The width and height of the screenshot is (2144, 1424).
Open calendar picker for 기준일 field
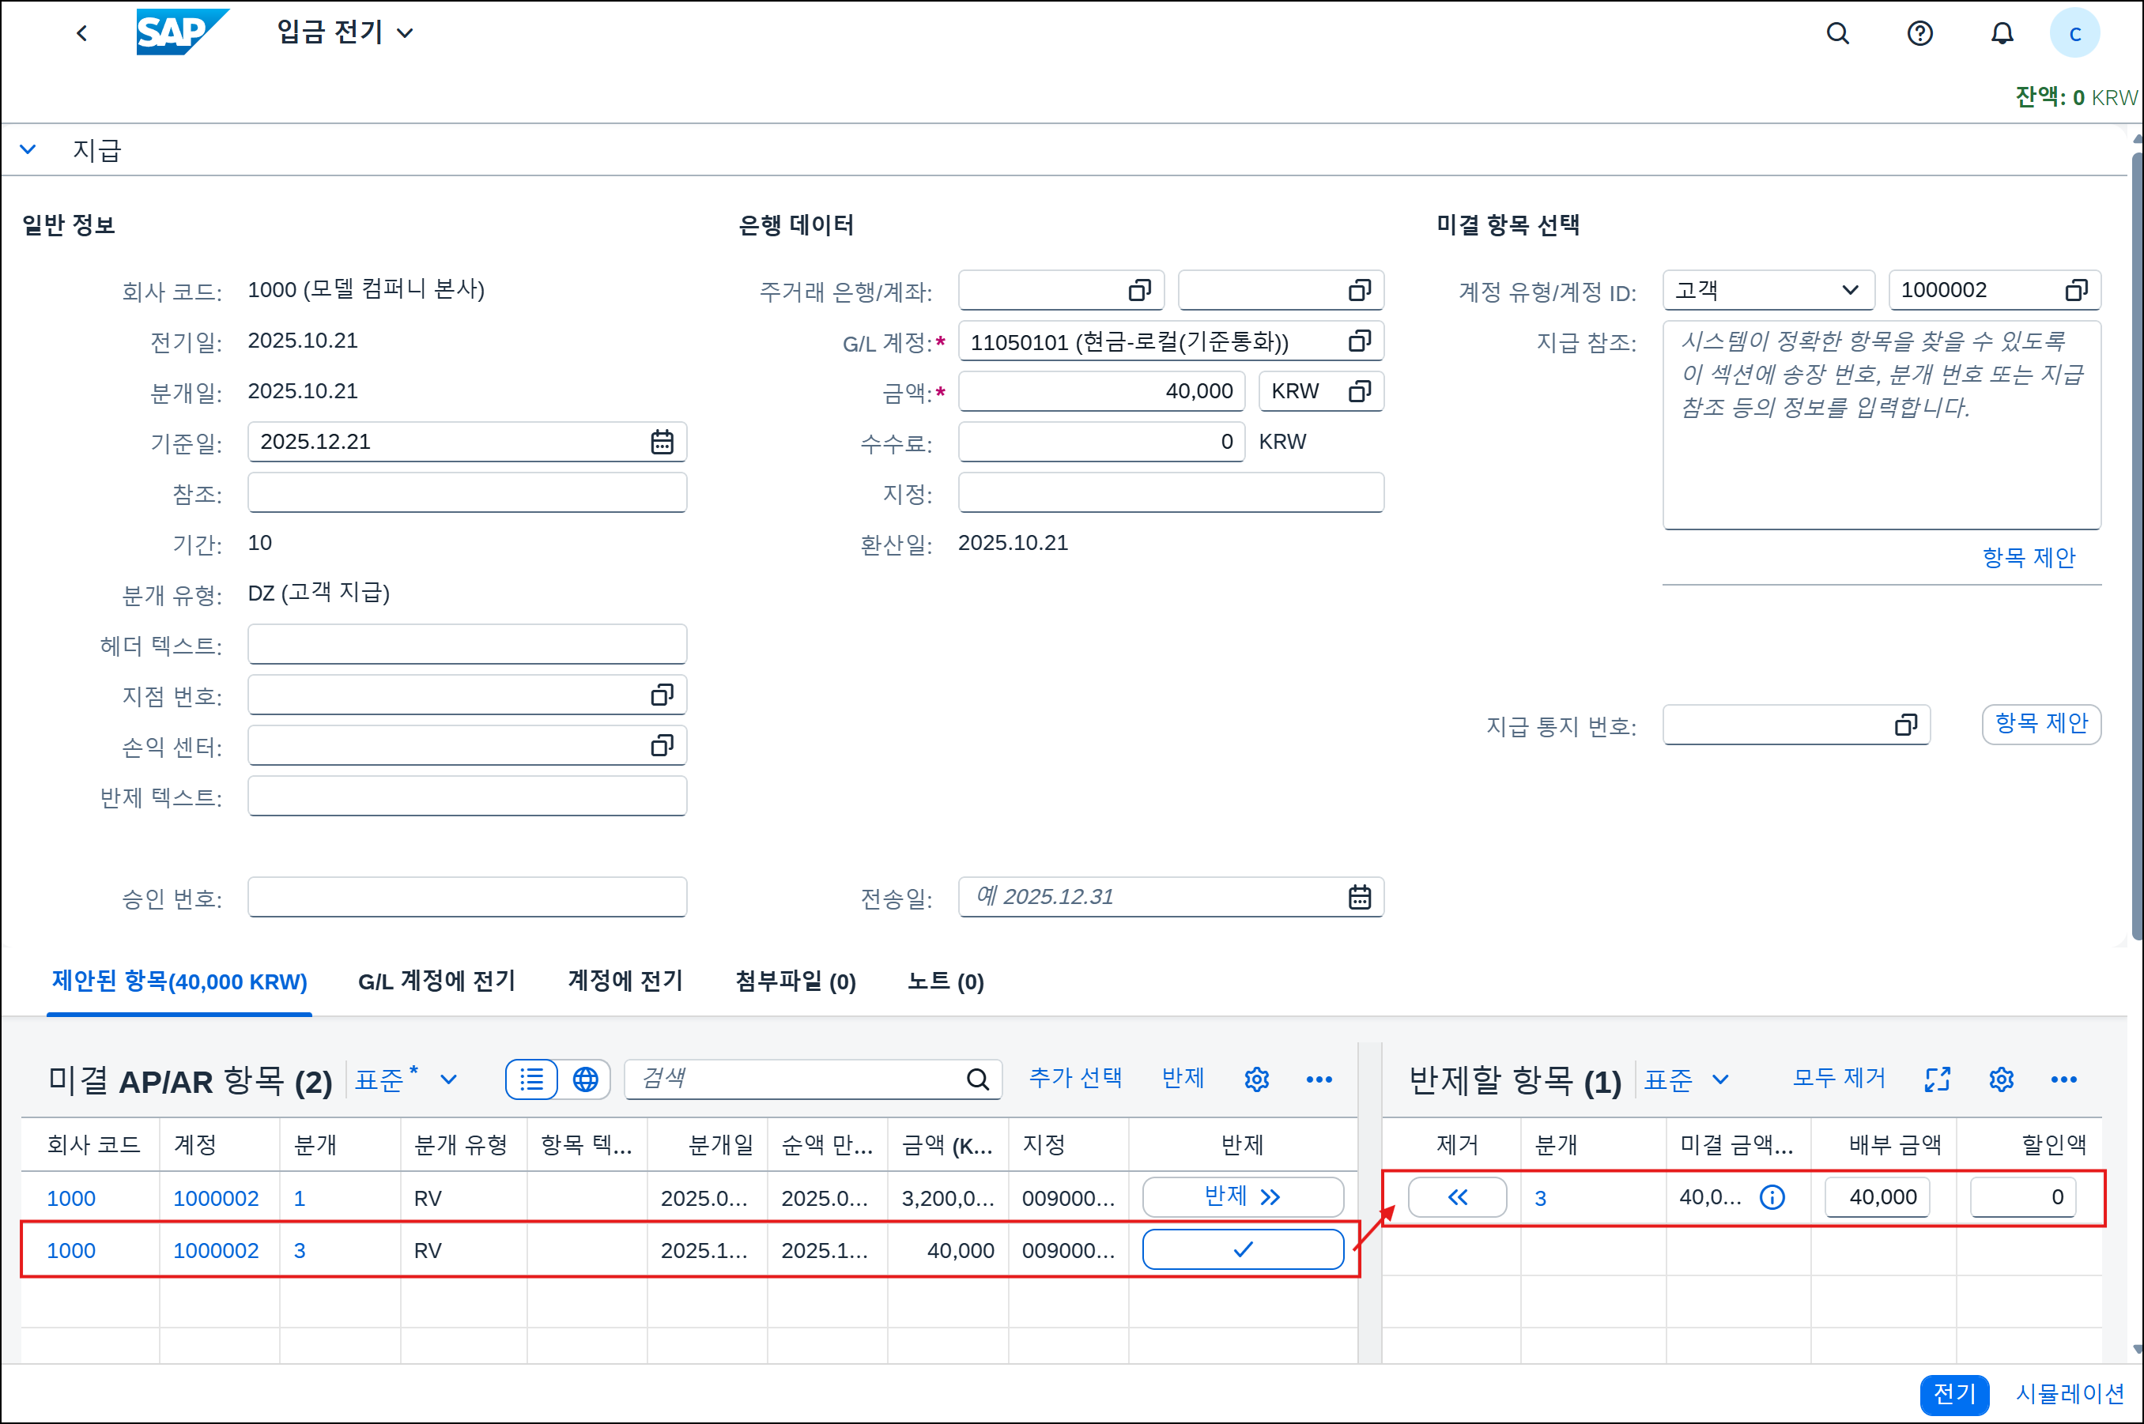point(662,443)
